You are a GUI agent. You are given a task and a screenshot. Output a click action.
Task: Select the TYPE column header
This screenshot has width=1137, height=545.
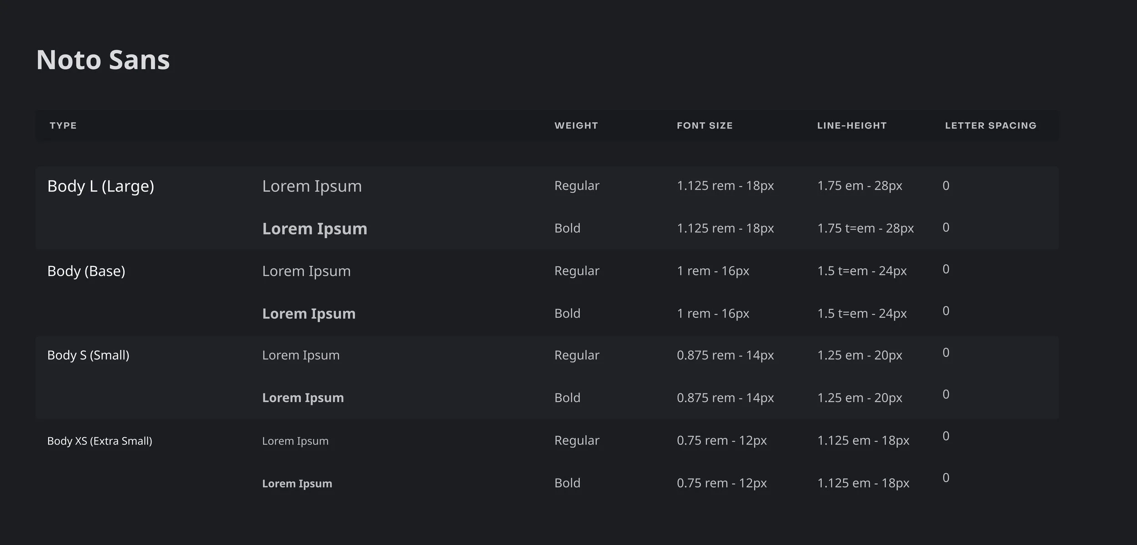point(63,125)
